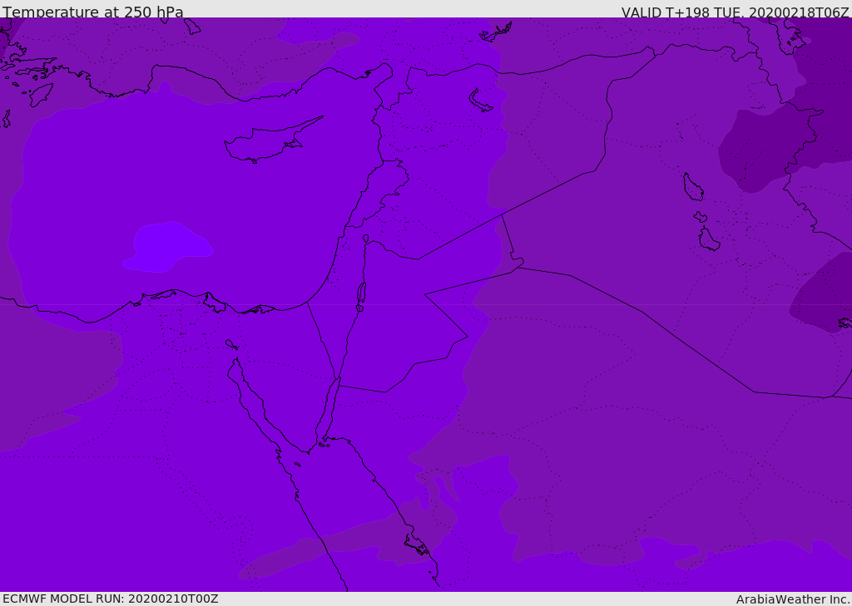Image resolution: width=852 pixels, height=606 pixels.
Task: Click the Sea of Galilee outline
Action: click(x=365, y=239)
